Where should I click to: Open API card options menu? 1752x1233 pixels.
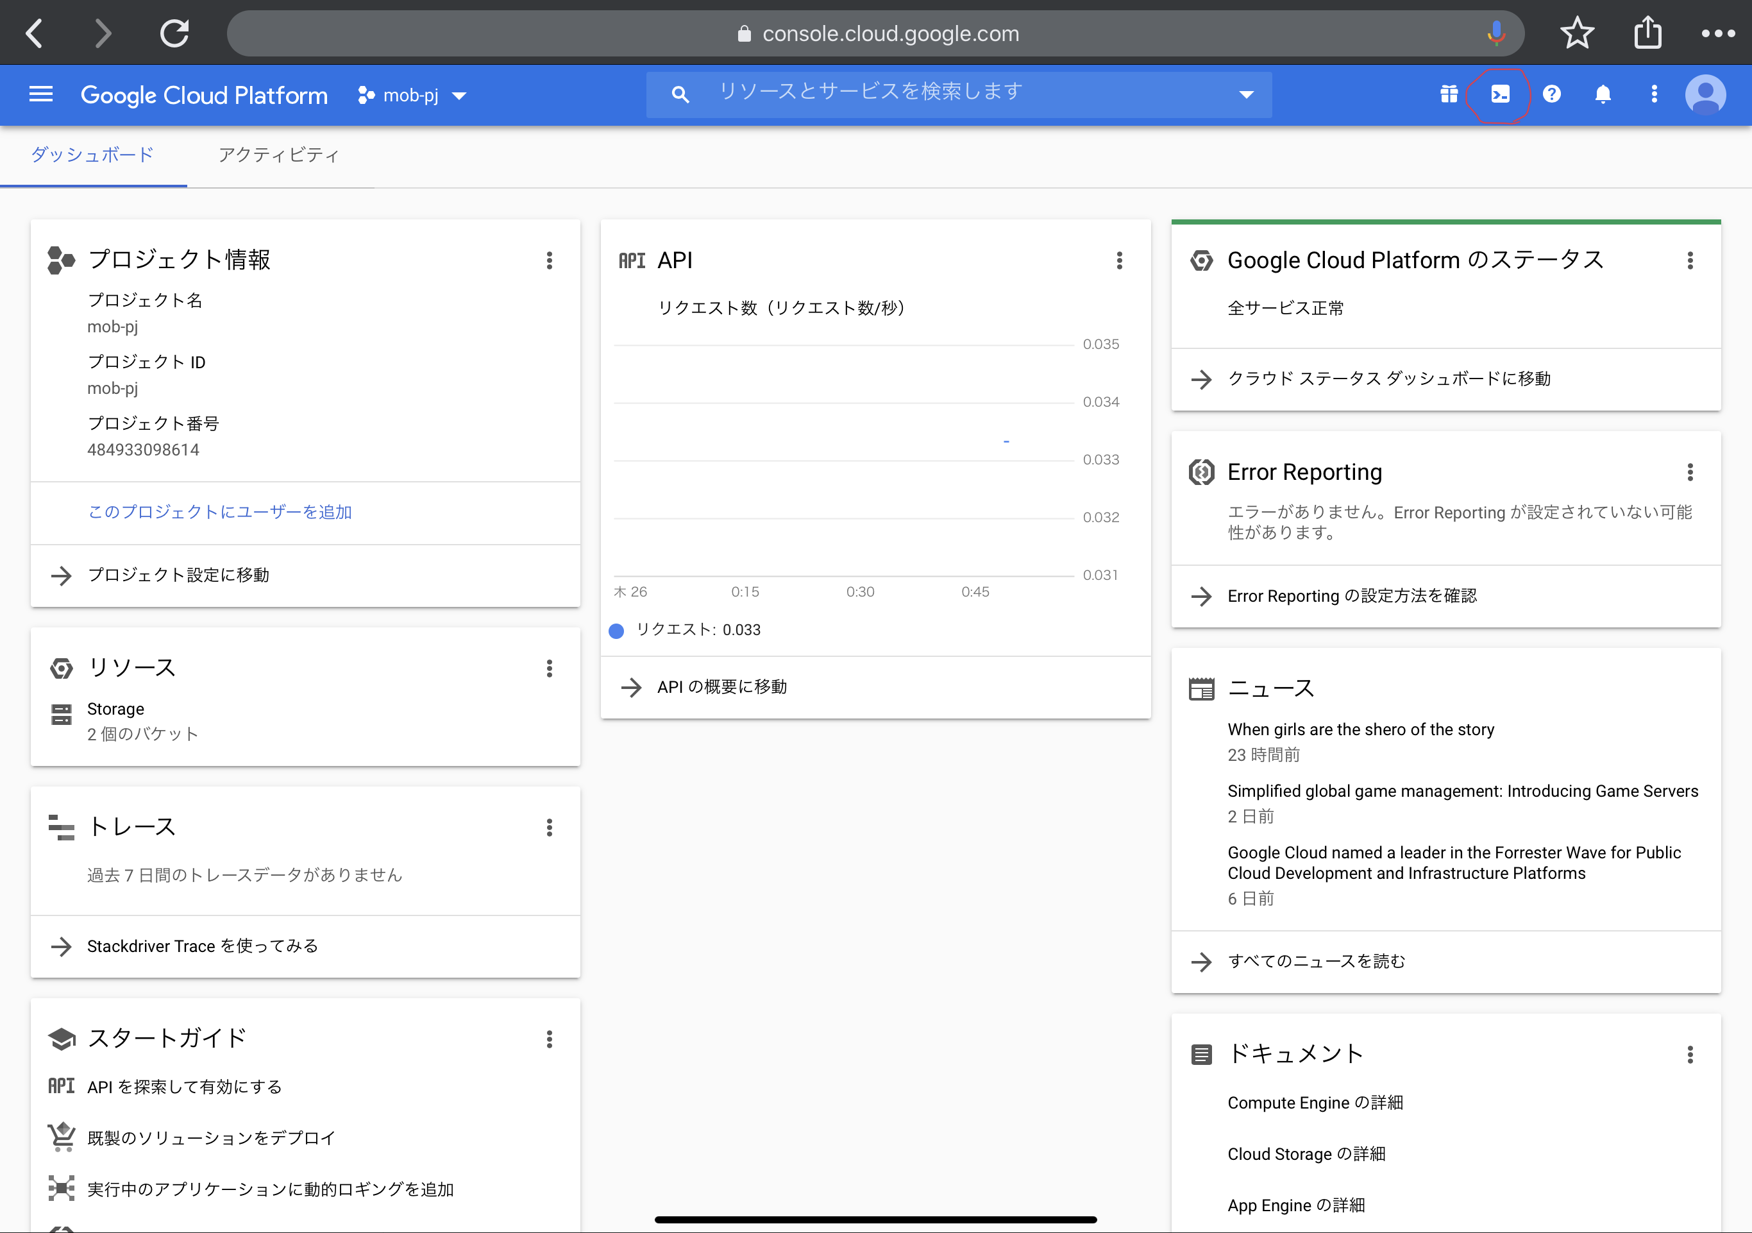(1120, 260)
